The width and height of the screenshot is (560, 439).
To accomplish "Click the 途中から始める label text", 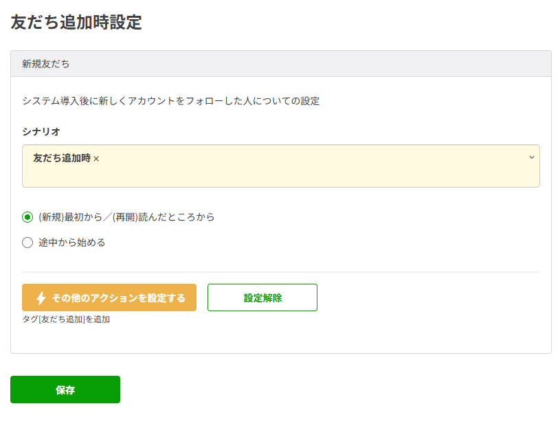I will [71, 243].
